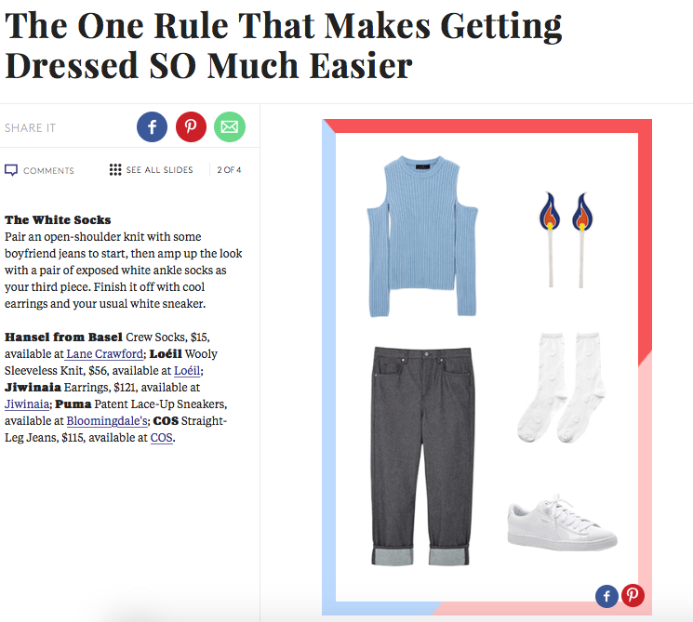Share article via blue Facebook icon
The width and height of the screenshot is (693, 622).
click(x=152, y=126)
